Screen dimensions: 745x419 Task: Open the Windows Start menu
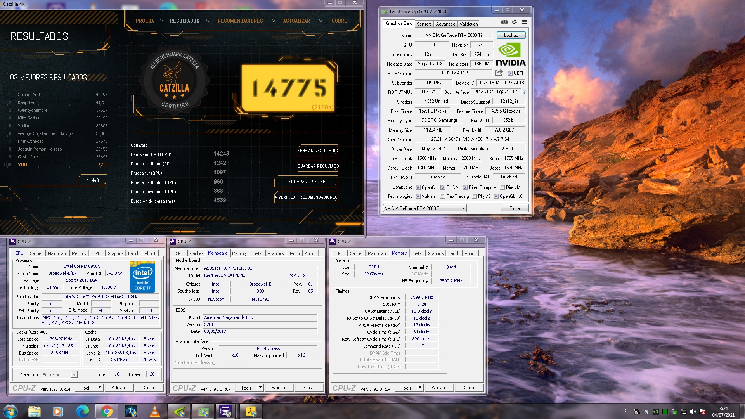(10, 411)
